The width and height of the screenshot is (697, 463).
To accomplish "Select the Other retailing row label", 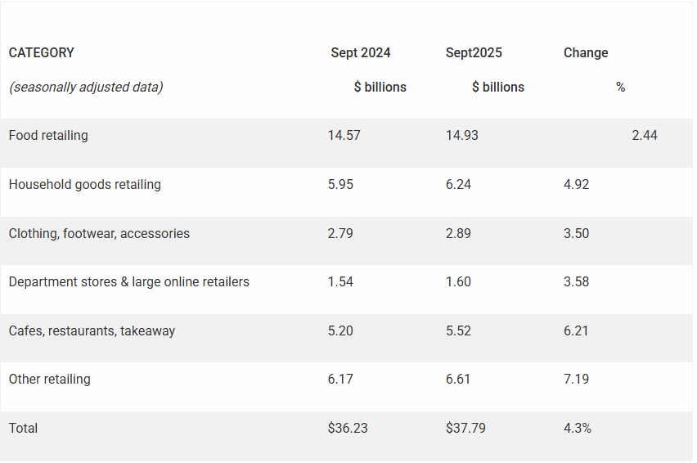I will click(x=50, y=380).
